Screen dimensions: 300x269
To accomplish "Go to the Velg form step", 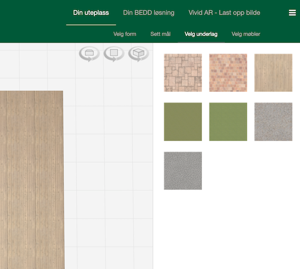I will pyautogui.click(x=125, y=34).
